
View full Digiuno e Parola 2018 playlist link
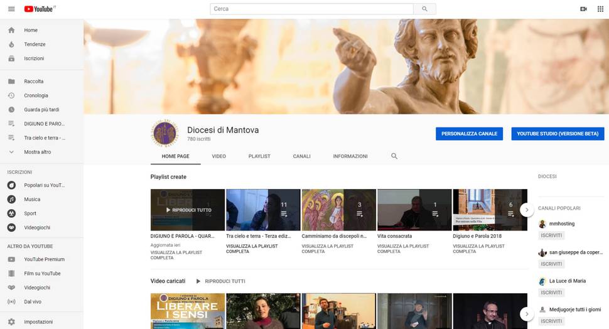coord(479,249)
